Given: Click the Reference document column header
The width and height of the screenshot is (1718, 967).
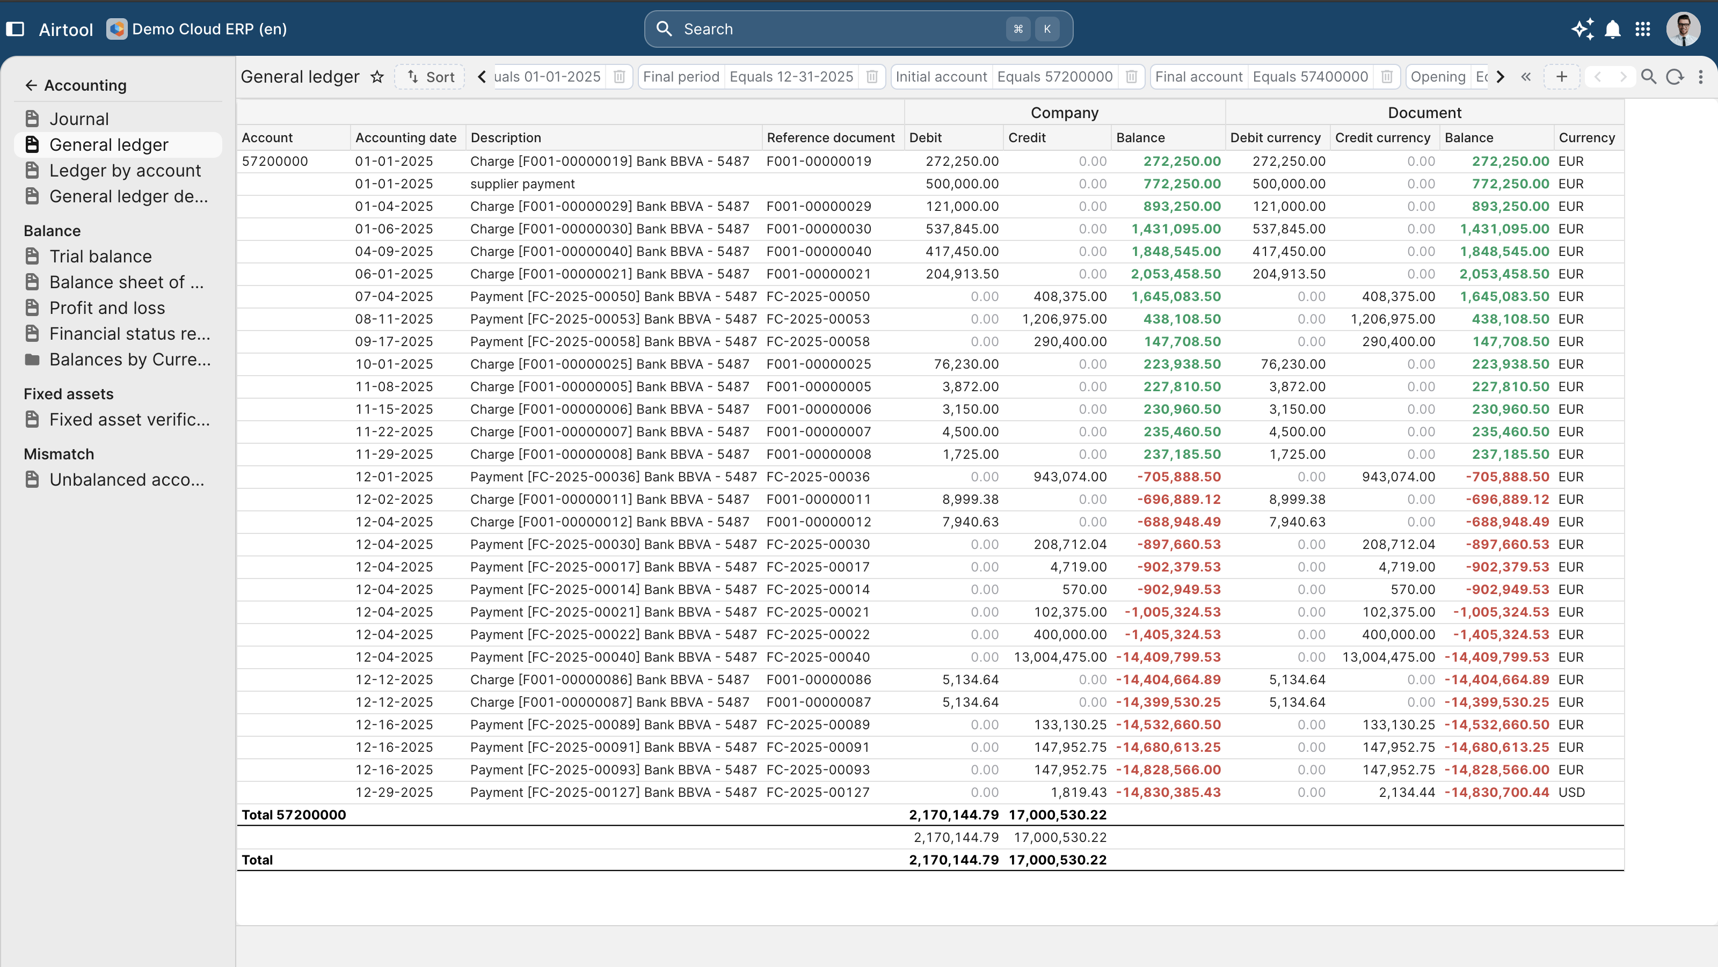Looking at the screenshot, I should pyautogui.click(x=833, y=137).
